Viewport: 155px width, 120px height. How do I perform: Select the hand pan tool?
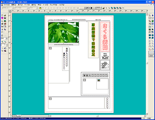[x=153, y=49]
